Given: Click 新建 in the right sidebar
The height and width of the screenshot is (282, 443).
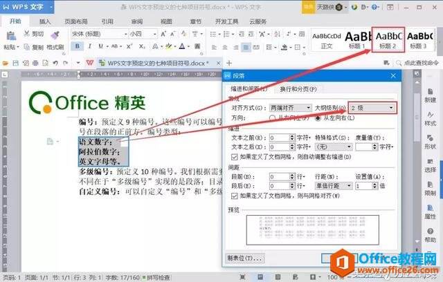Looking at the screenshot, I should (430, 95).
